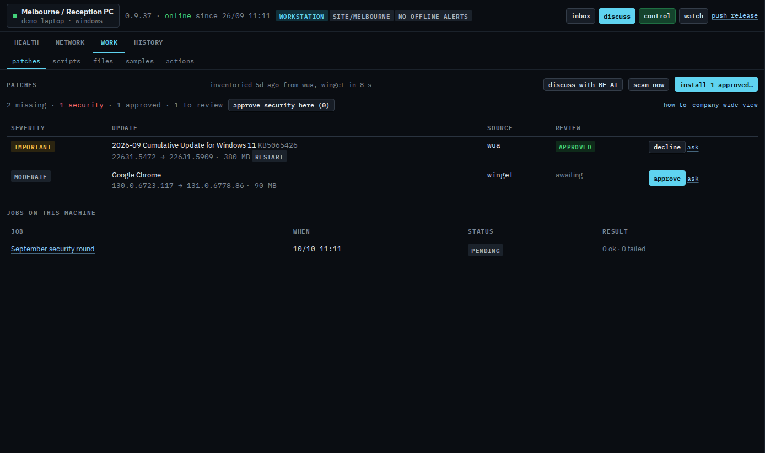Go to the files sub-tab
Image resolution: width=765 pixels, height=453 pixels.
point(103,61)
